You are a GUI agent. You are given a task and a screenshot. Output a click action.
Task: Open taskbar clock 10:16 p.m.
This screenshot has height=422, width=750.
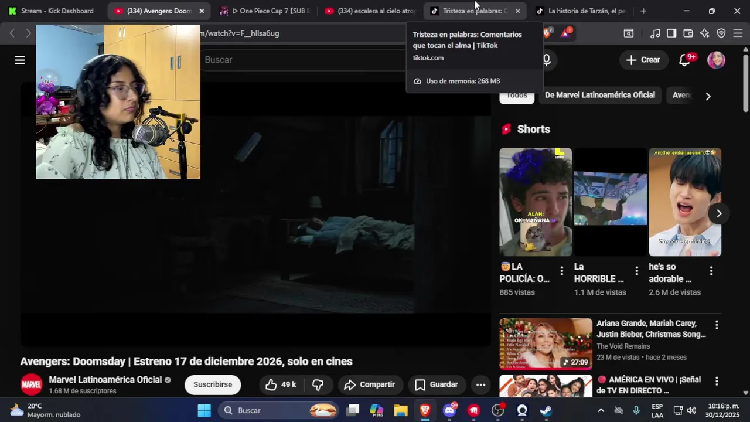pyautogui.click(x=724, y=410)
